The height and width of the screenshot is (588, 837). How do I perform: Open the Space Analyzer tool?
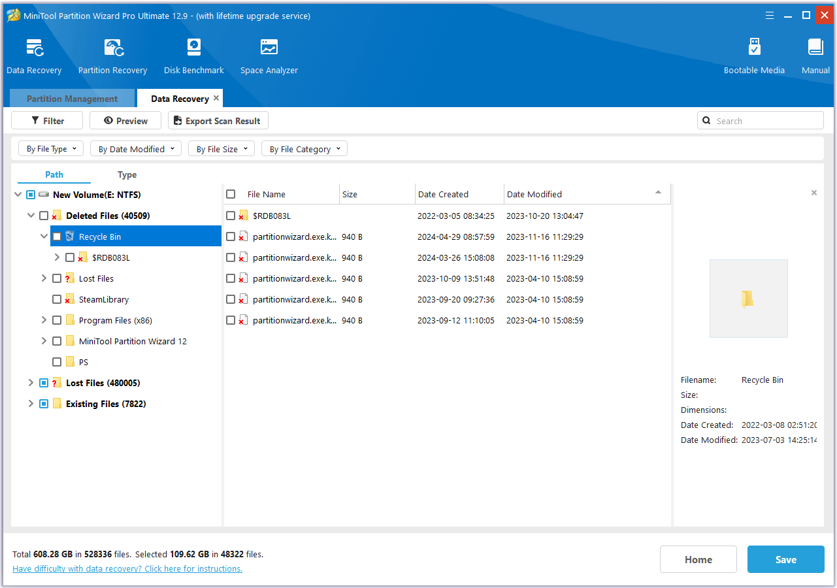(x=269, y=48)
